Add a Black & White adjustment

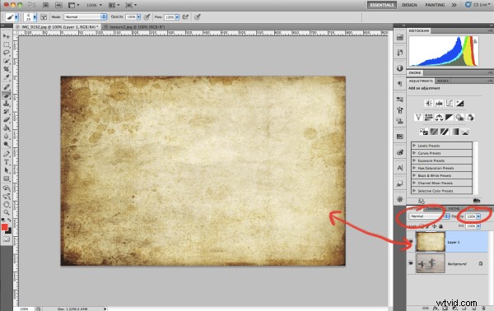click(x=450, y=118)
